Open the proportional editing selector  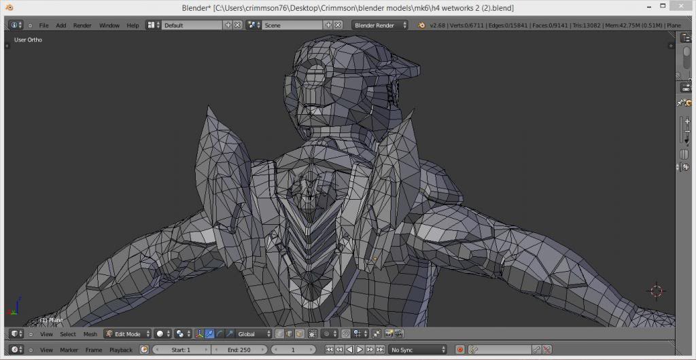(x=329, y=334)
